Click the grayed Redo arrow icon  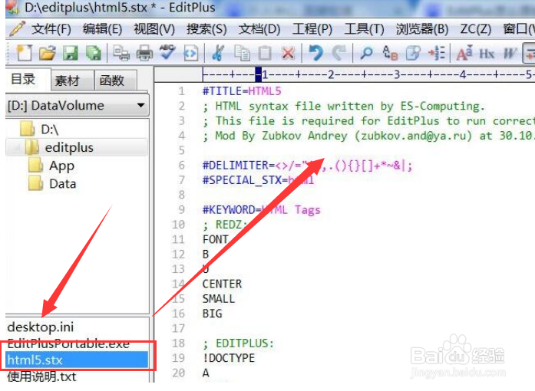tap(339, 53)
